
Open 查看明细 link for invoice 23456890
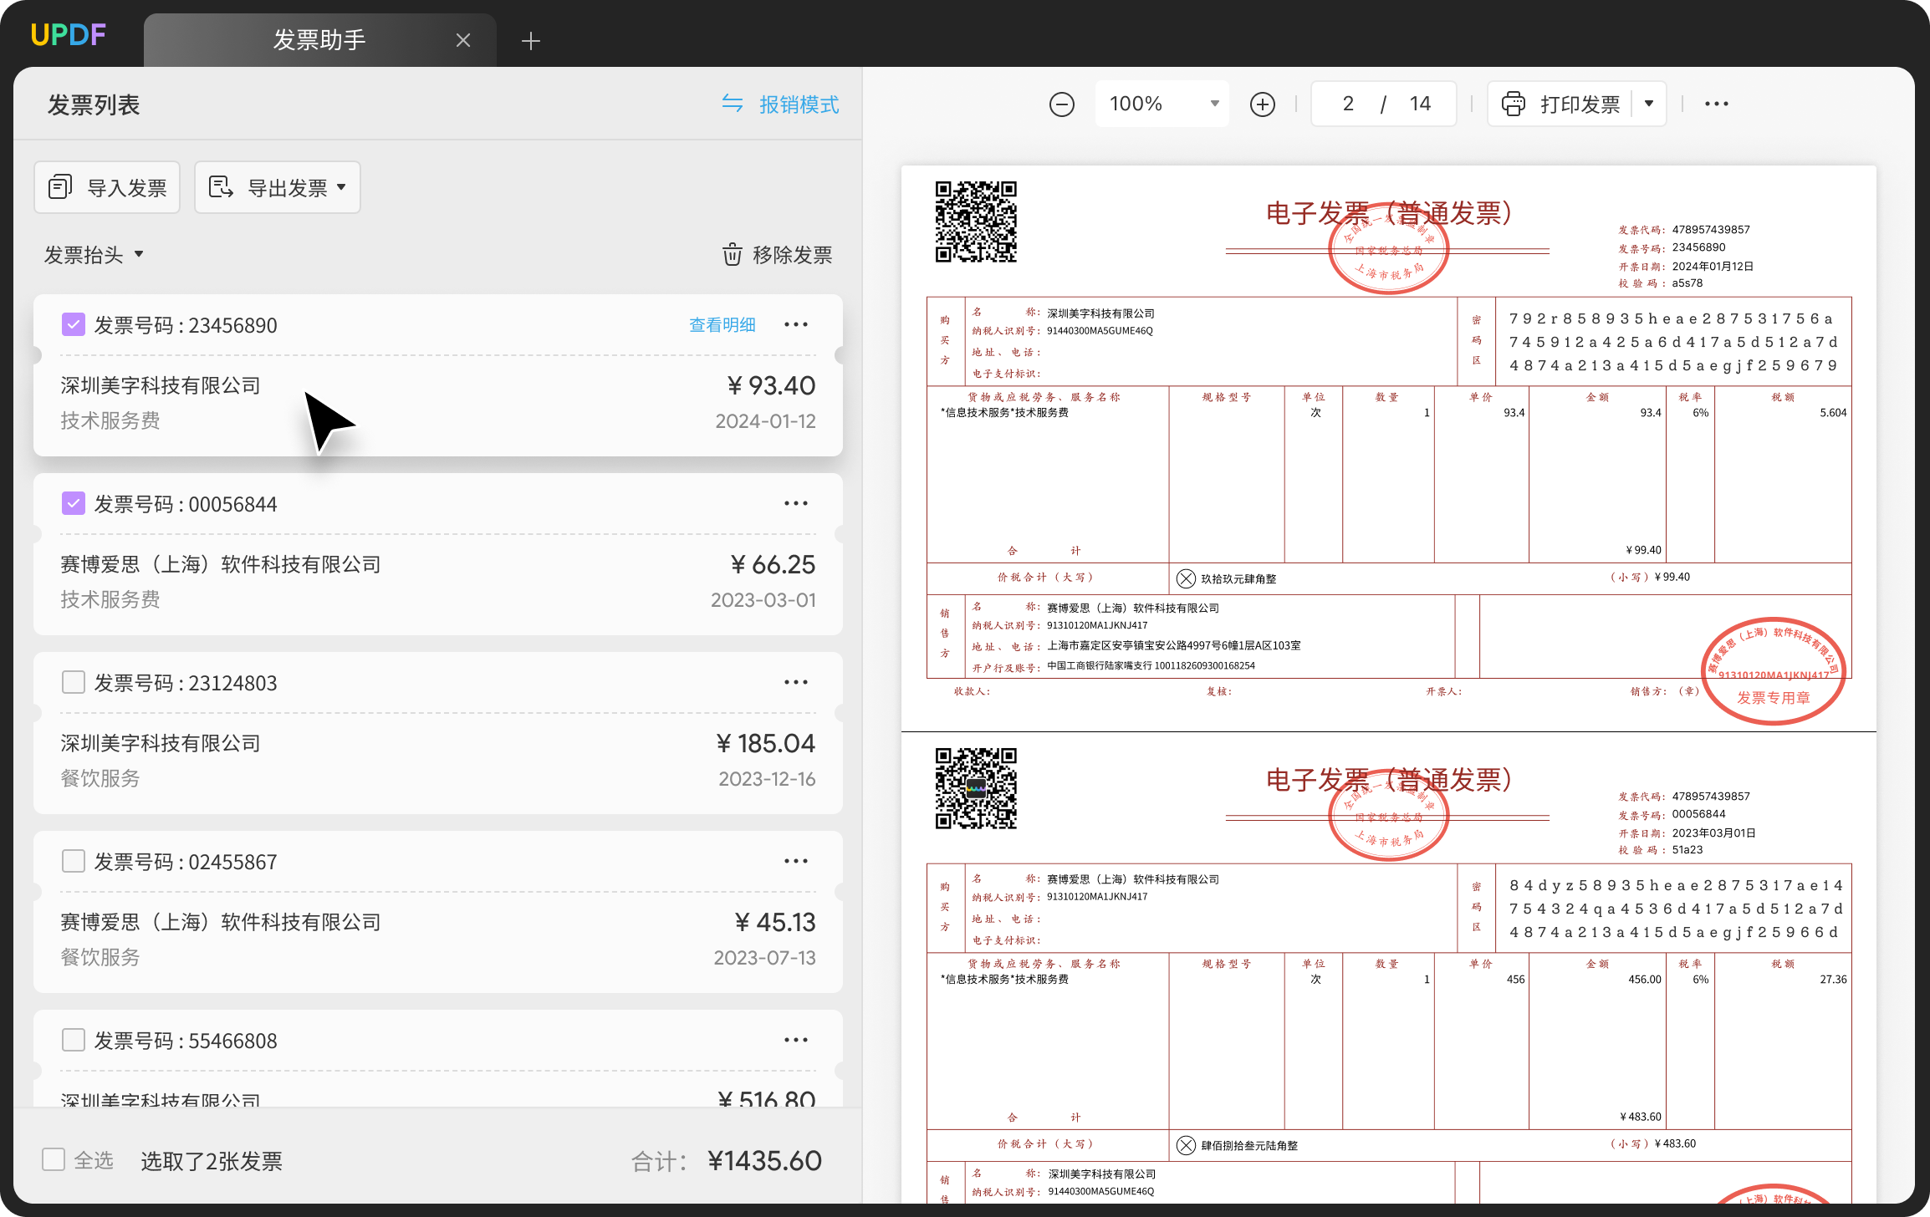722,325
